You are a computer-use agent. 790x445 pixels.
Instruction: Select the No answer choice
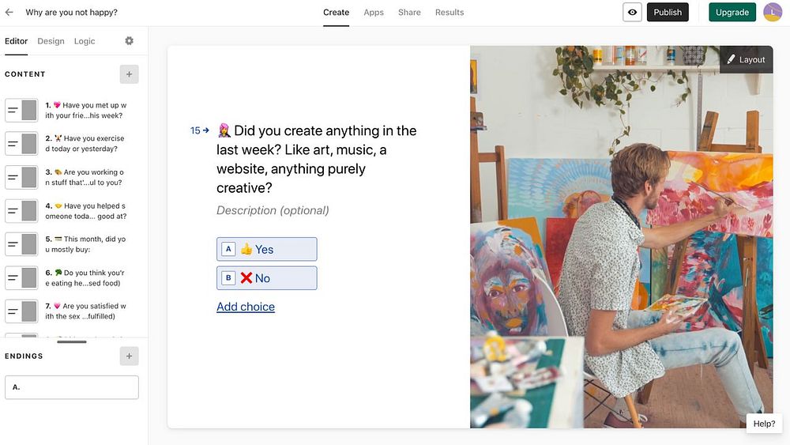pyautogui.click(x=267, y=278)
